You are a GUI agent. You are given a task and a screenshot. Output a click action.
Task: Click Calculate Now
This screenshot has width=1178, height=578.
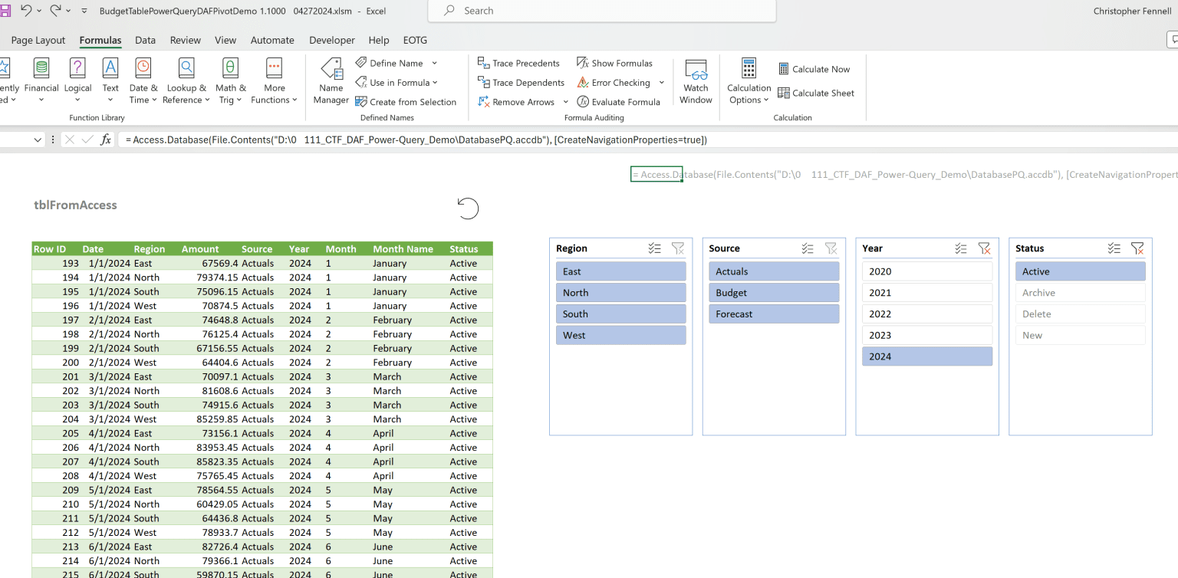pyautogui.click(x=814, y=69)
